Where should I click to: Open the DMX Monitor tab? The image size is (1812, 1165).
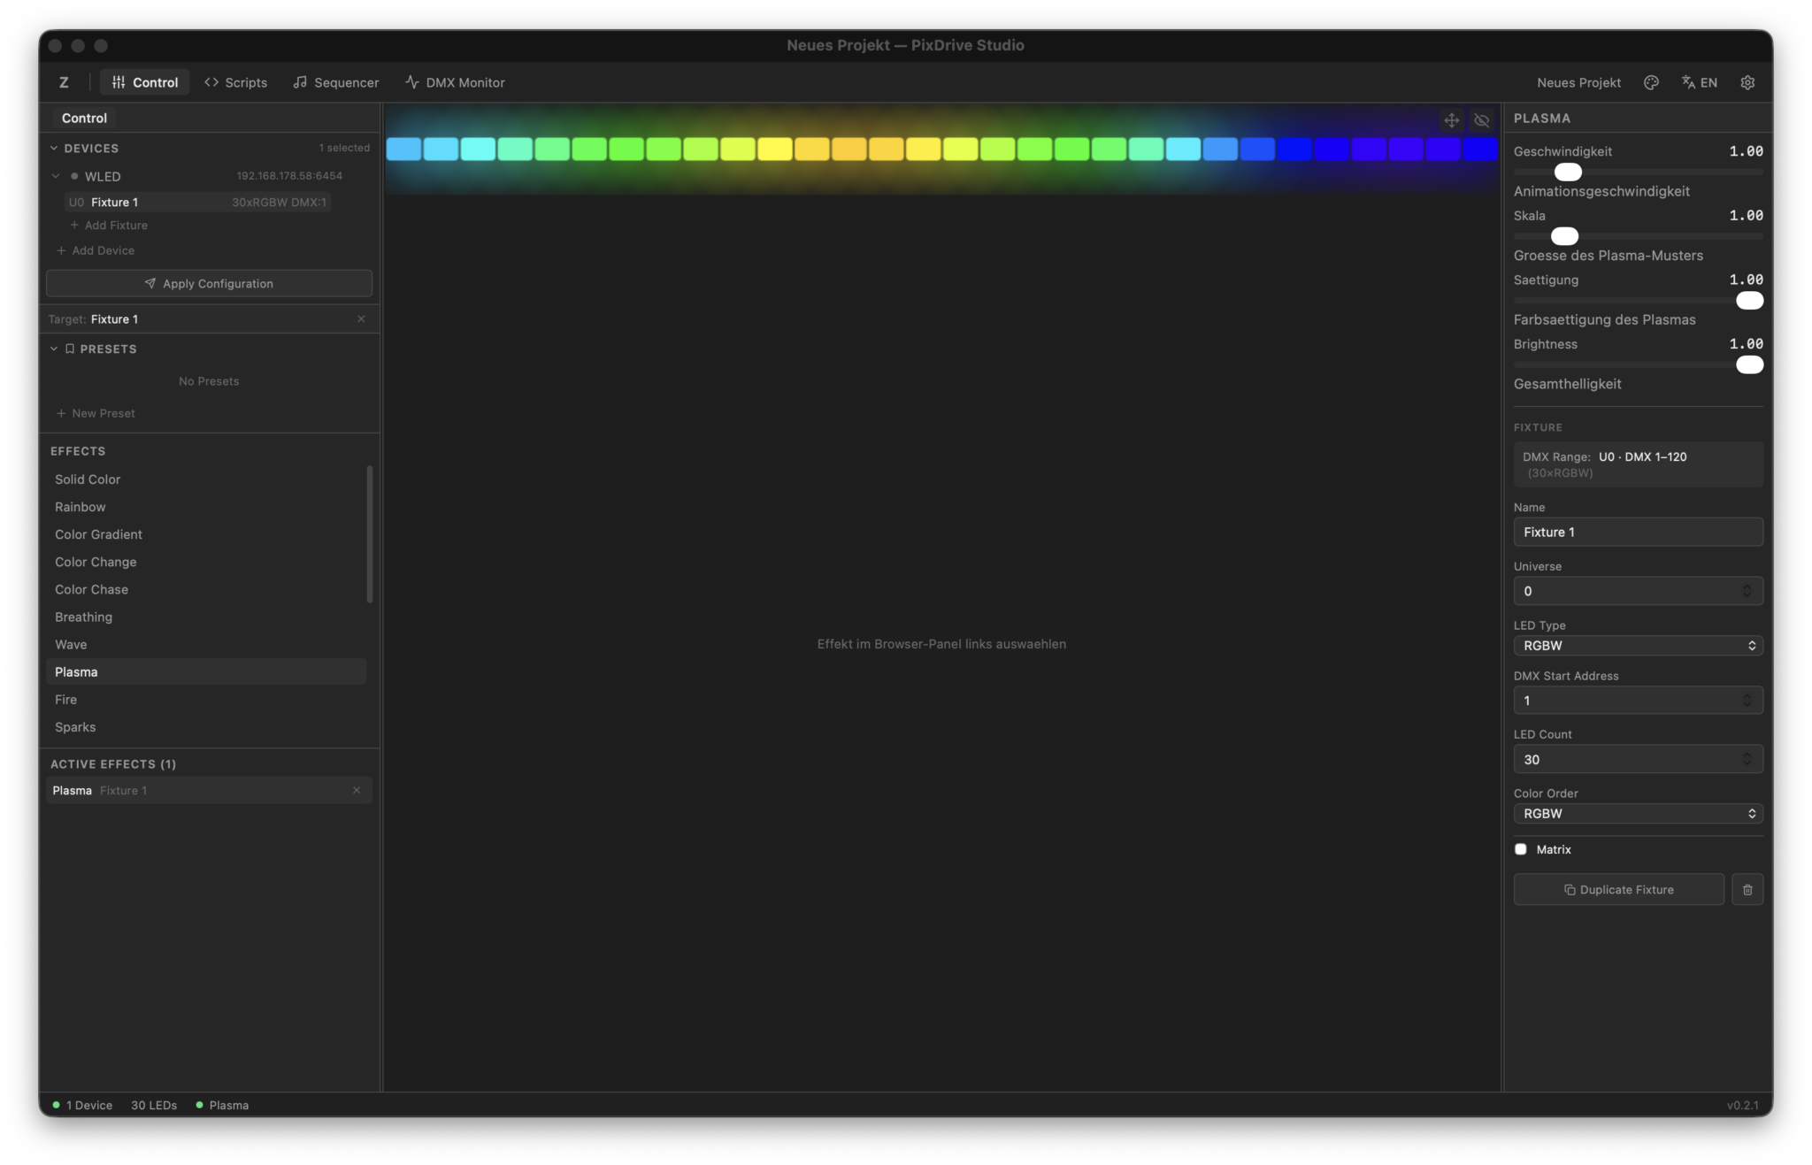(x=455, y=82)
